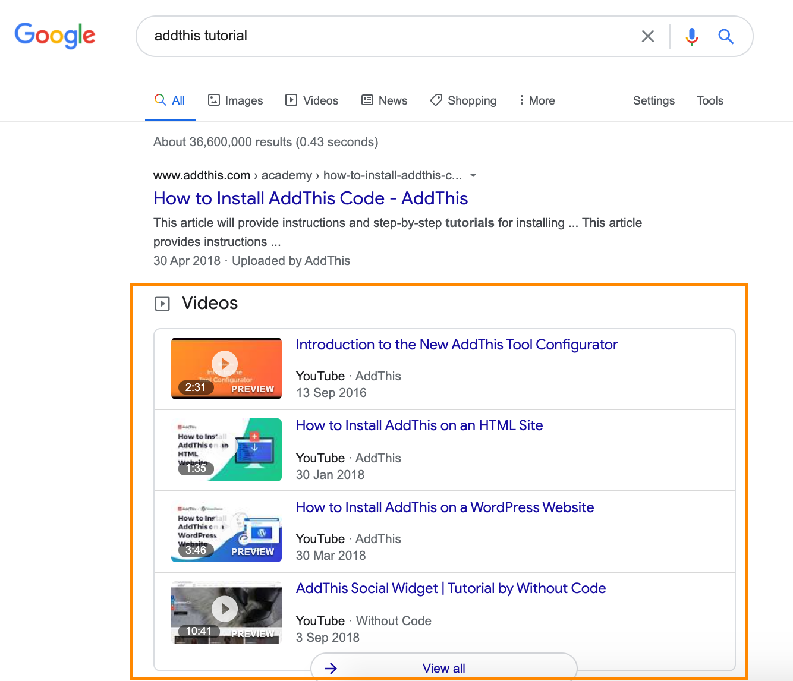
Task: Click the '30 Jan 2018' video date
Action: [330, 475]
